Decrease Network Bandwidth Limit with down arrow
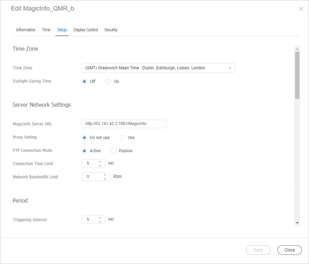The height and width of the screenshot is (264, 309). tap(105, 179)
